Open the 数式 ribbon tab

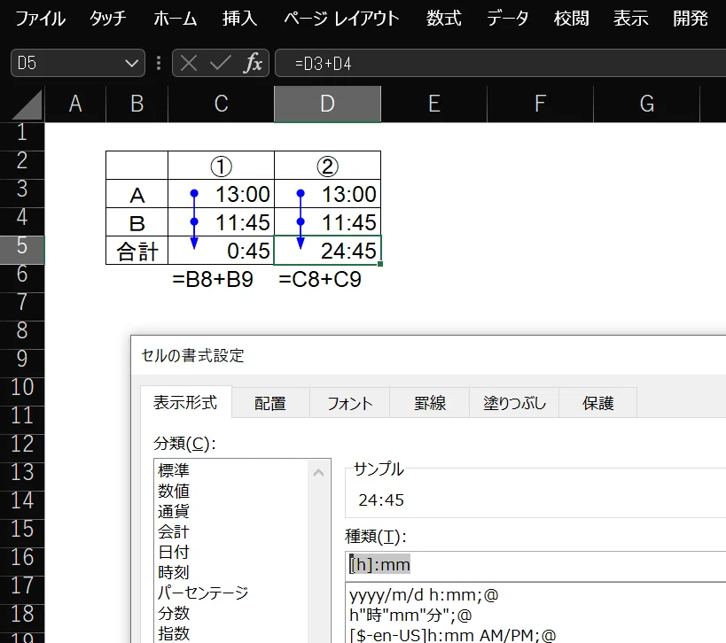point(443,19)
